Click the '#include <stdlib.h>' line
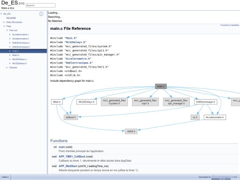This screenshot has height=180, width=240. [65, 75]
